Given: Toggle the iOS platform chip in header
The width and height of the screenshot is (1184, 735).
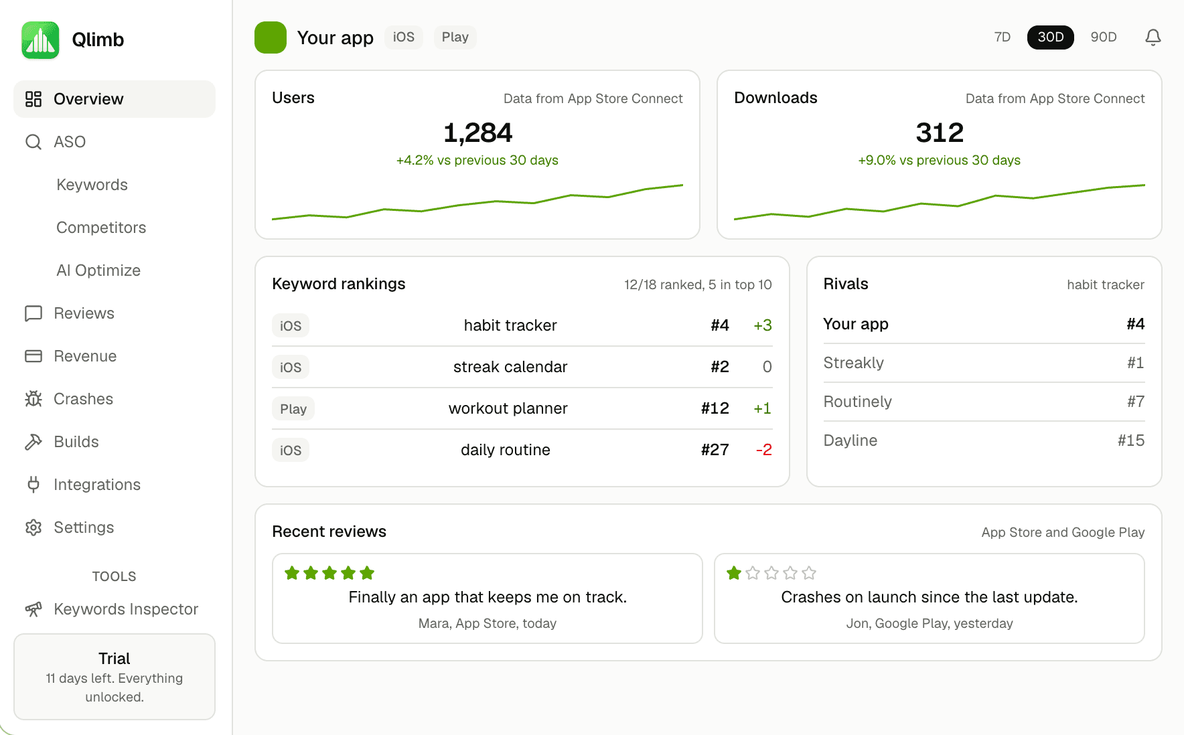Looking at the screenshot, I should click(x=403, y=37).
